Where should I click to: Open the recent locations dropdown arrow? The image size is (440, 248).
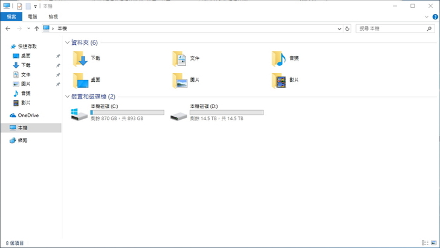(28, 28)
